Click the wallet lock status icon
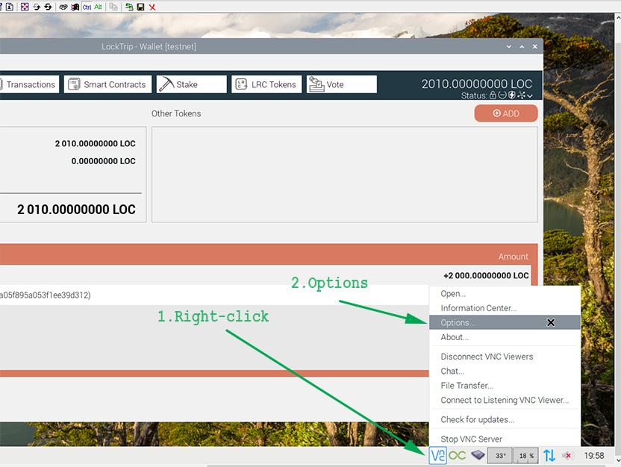Image resolution: width=621 pixels, height=467 pixels. 493,95
